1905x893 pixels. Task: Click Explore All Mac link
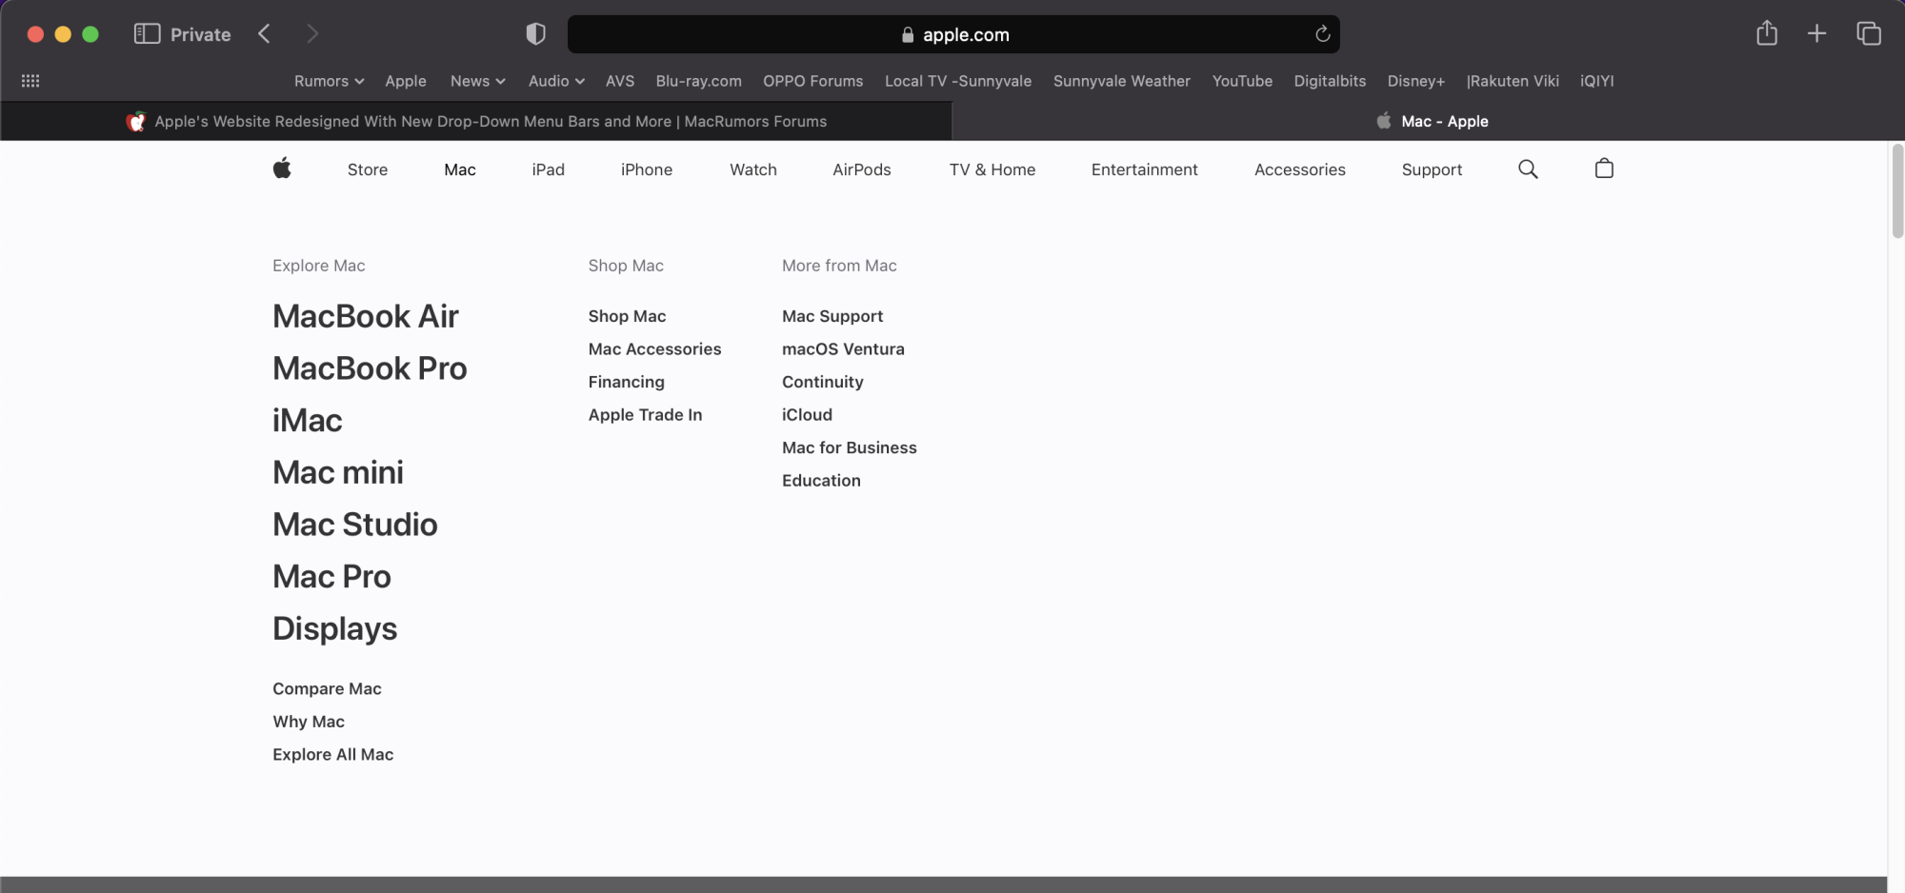[x=332, y=754]
